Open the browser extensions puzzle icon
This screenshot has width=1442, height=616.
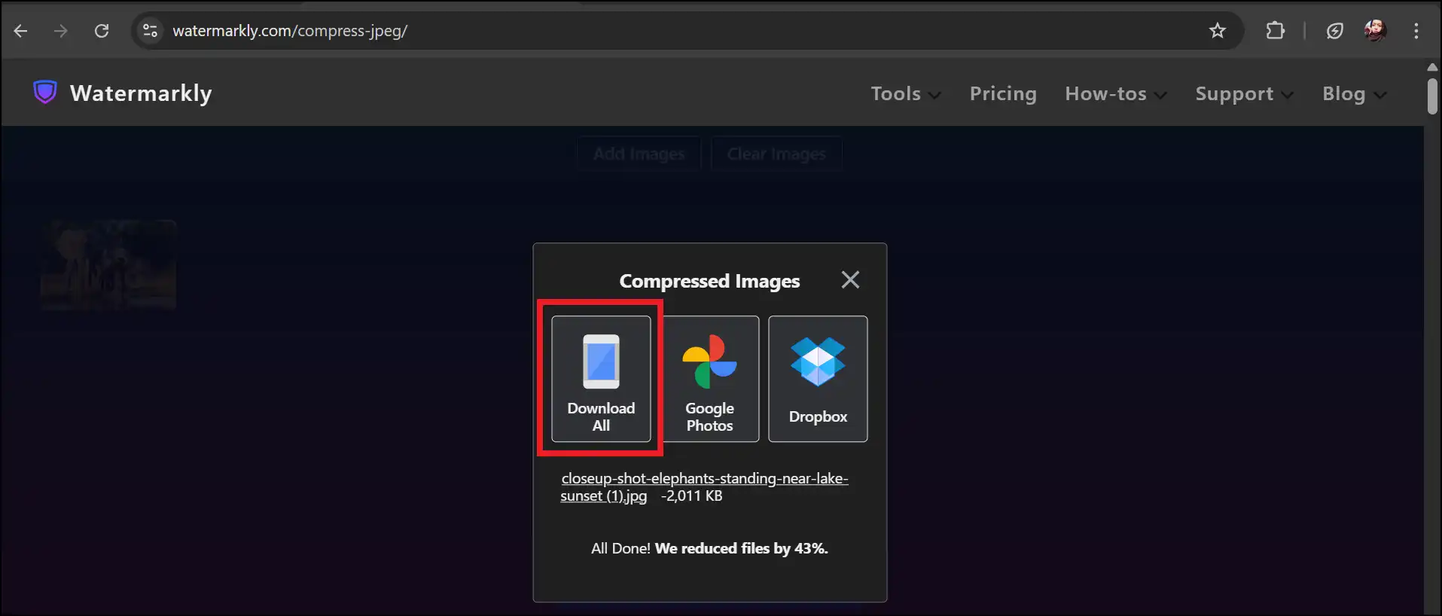pos(1276,31)
